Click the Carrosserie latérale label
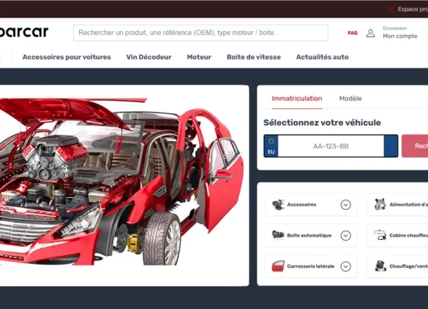Viewport: 428px width, 309px height. [311, 266]
